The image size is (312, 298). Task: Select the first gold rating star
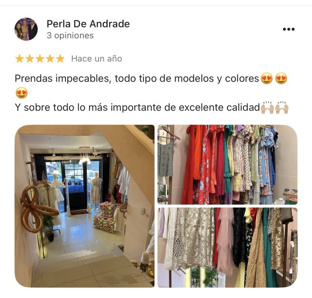click(x=19, y=59)
